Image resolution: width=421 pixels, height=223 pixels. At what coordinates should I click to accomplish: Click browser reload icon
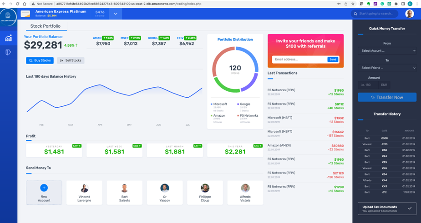coord(17,4)
